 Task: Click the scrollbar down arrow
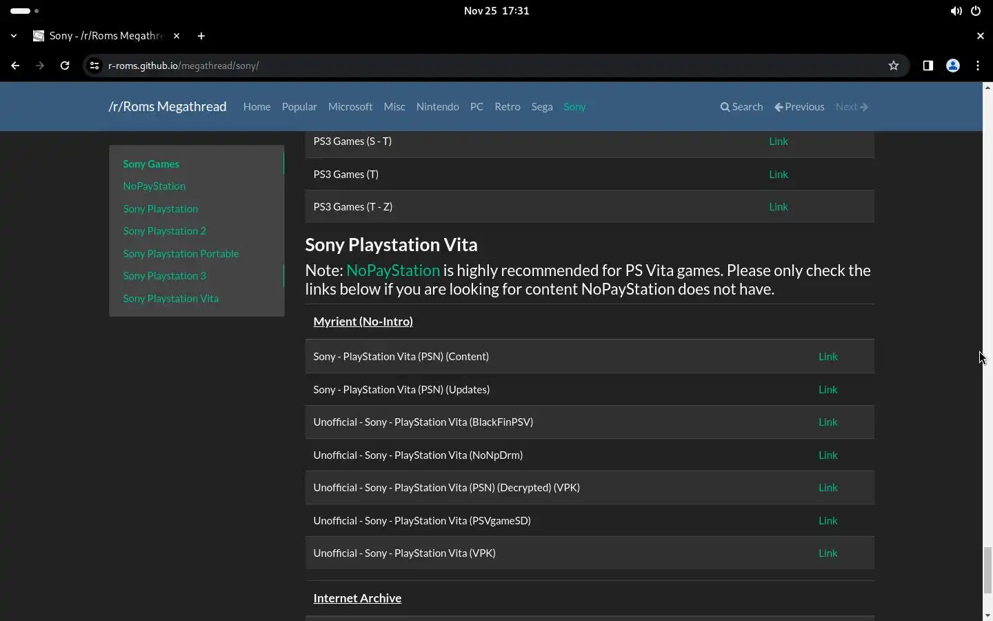[x=987, y=615]
